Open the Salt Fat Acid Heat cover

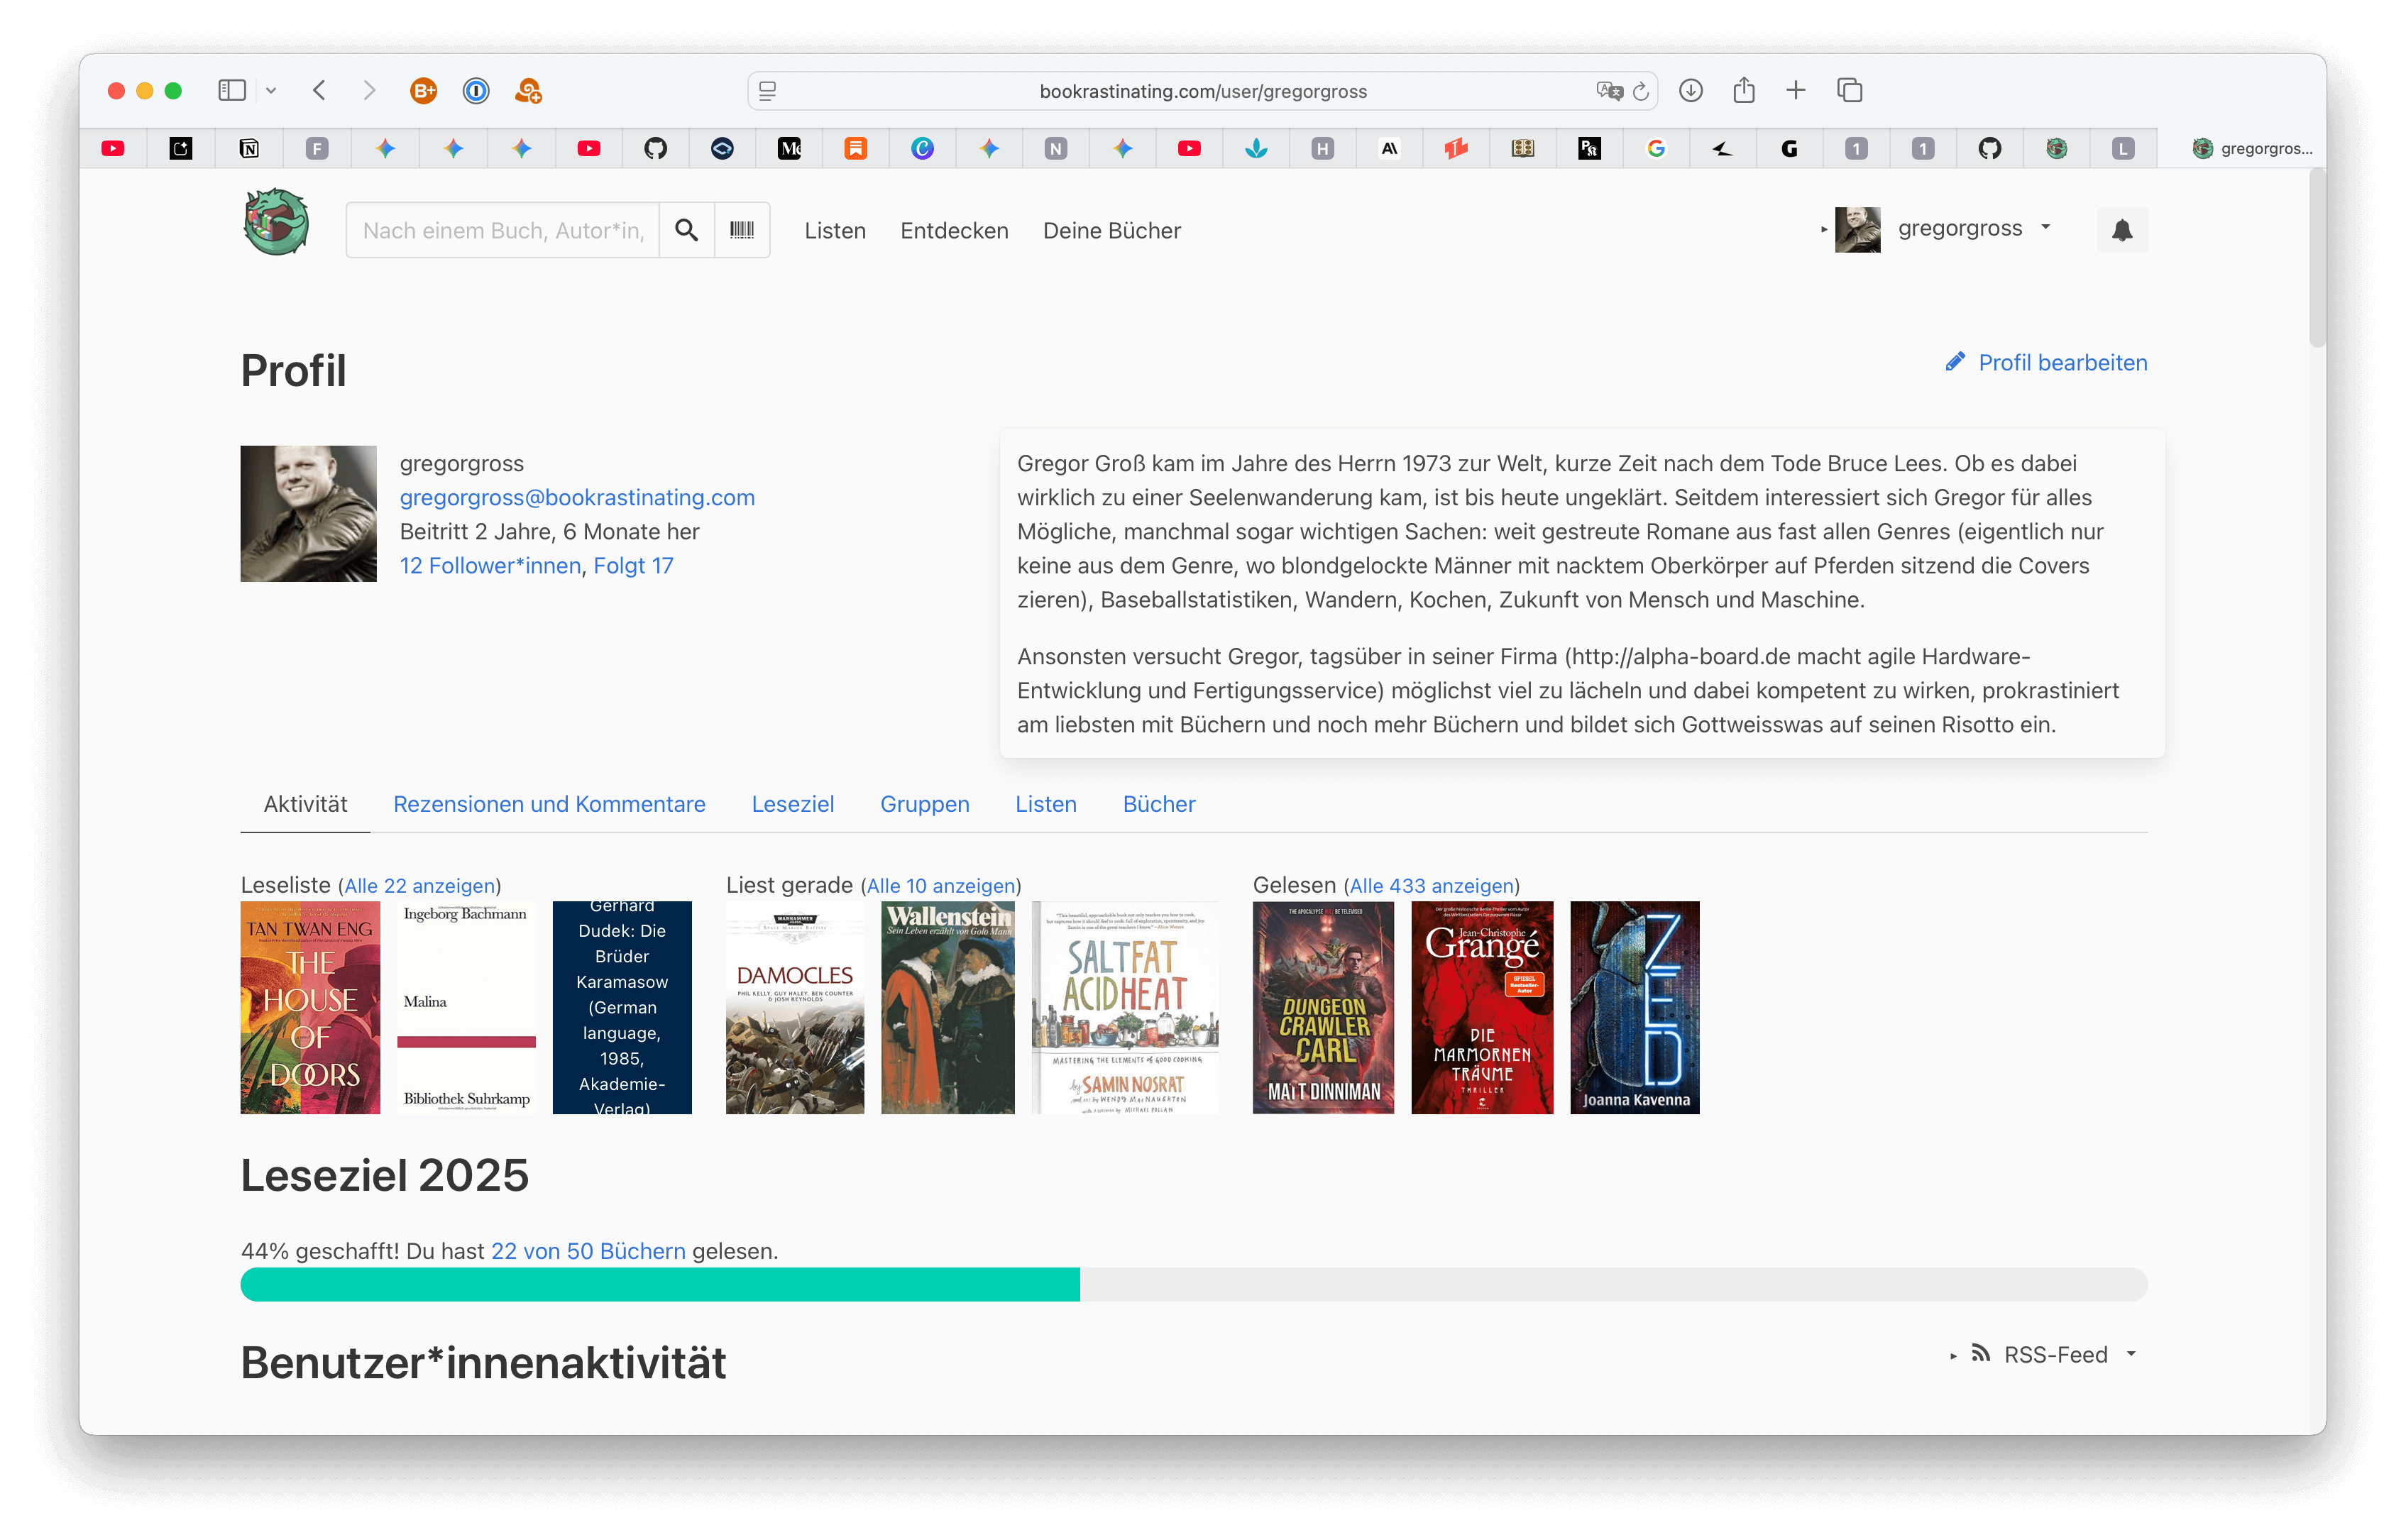[x=1125, y=1007]
